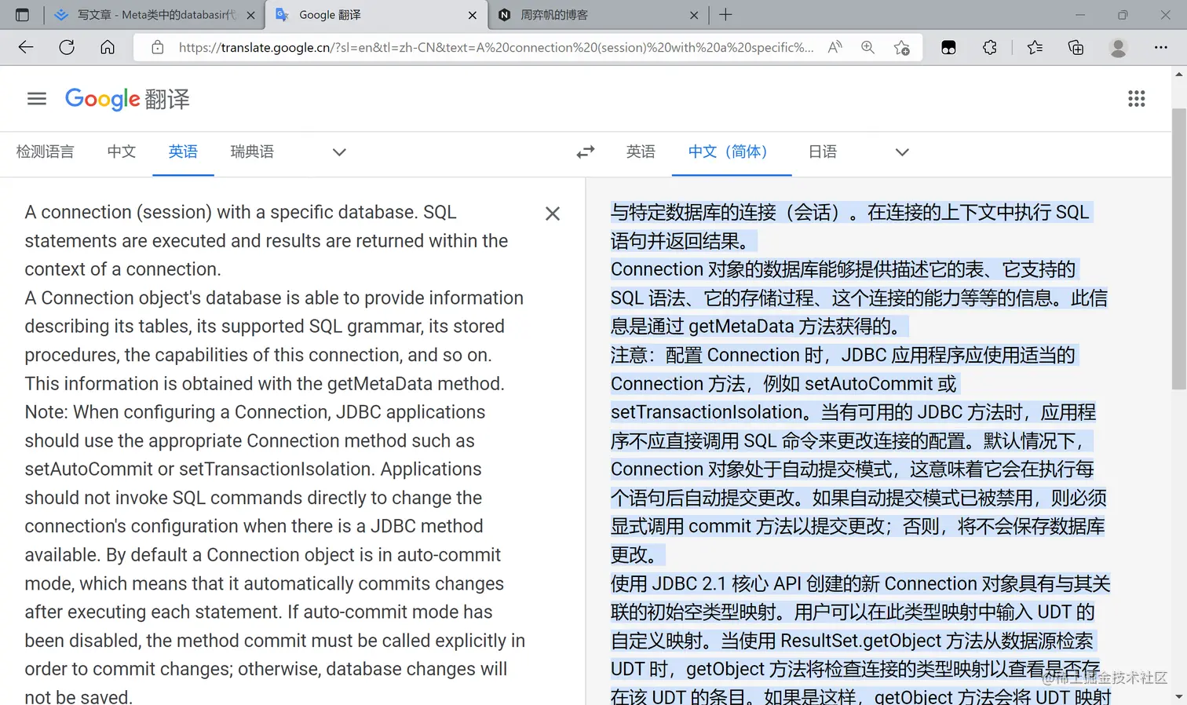Refresh the current page
The height and width of the screenshot is (705, 1187).
[67, 47]
